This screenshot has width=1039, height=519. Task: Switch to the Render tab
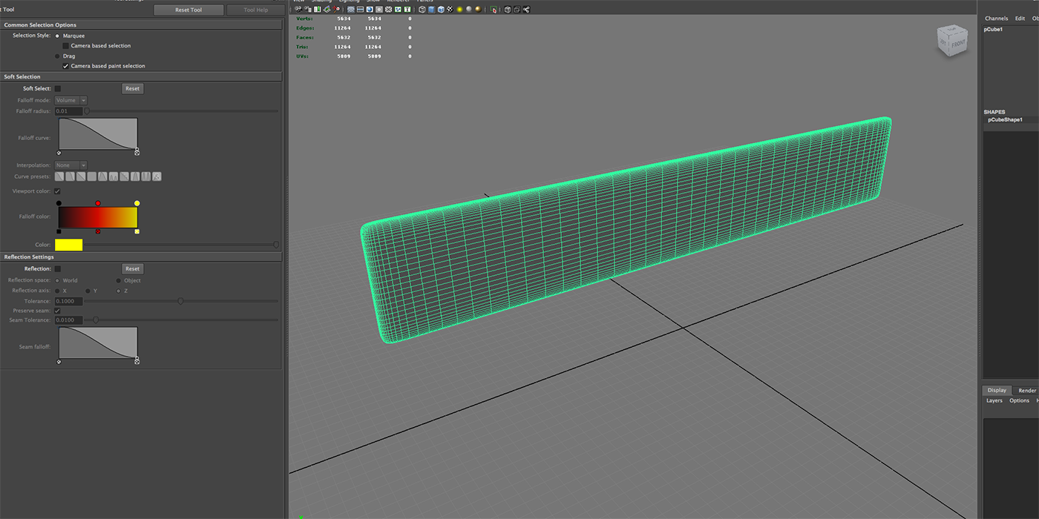click(1027, 390)
